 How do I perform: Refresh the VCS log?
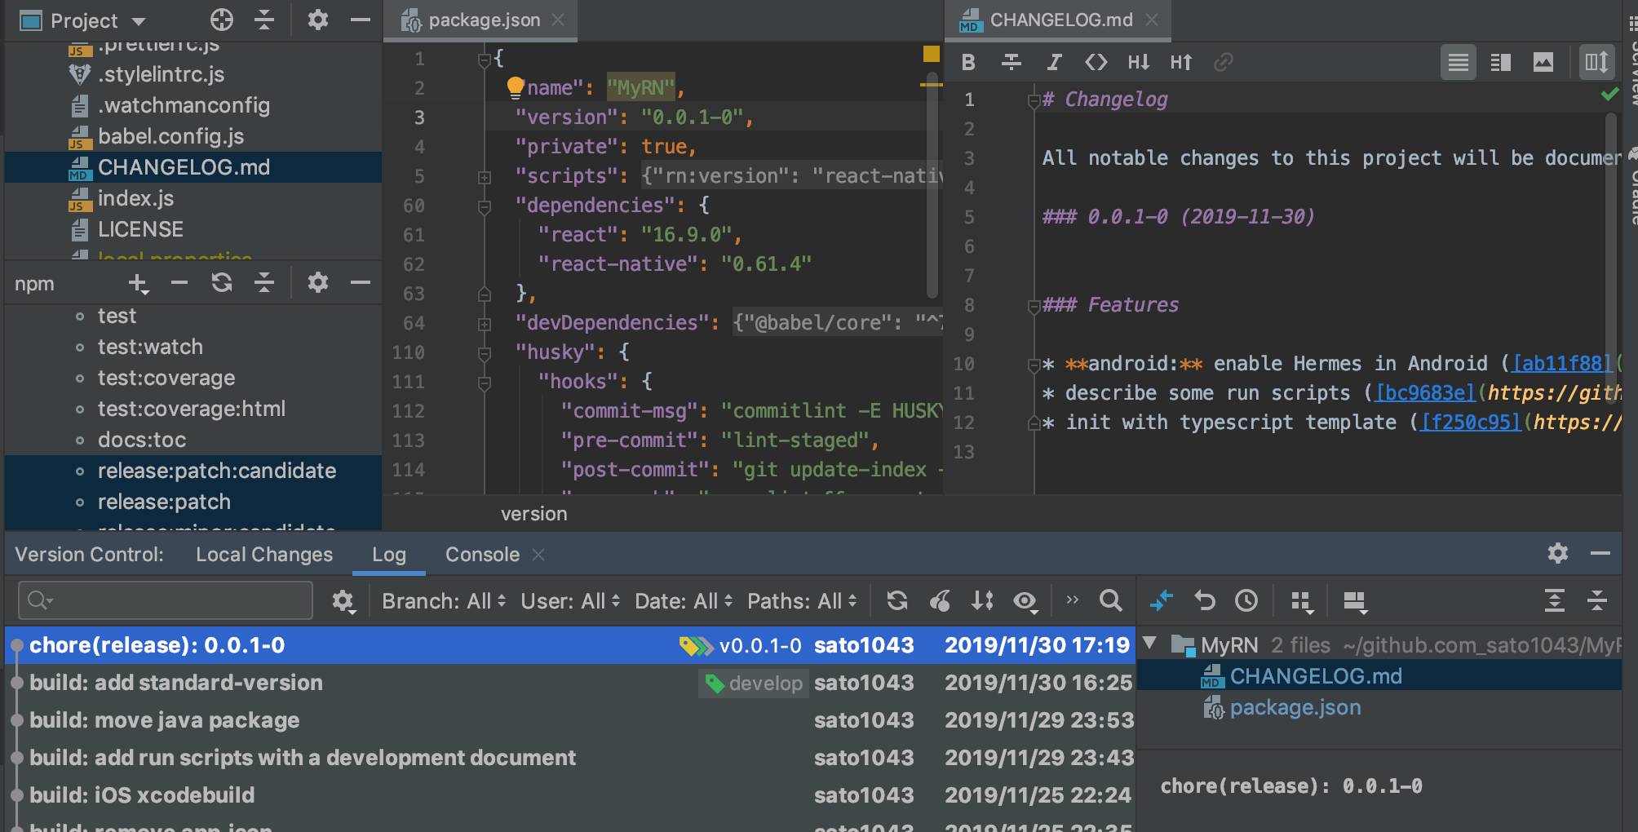pos(897,601)
